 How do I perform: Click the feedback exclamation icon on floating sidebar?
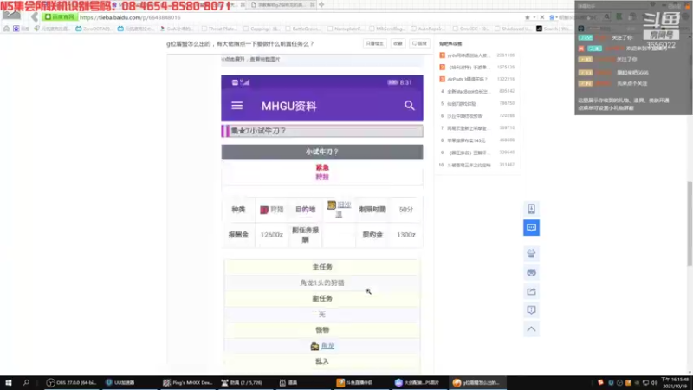[531, 310]
